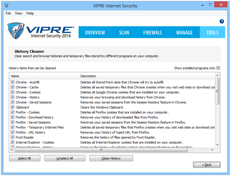Click the blue help question mark icon
This screenshot has width=231, height=176.
(x=222, y=21)
